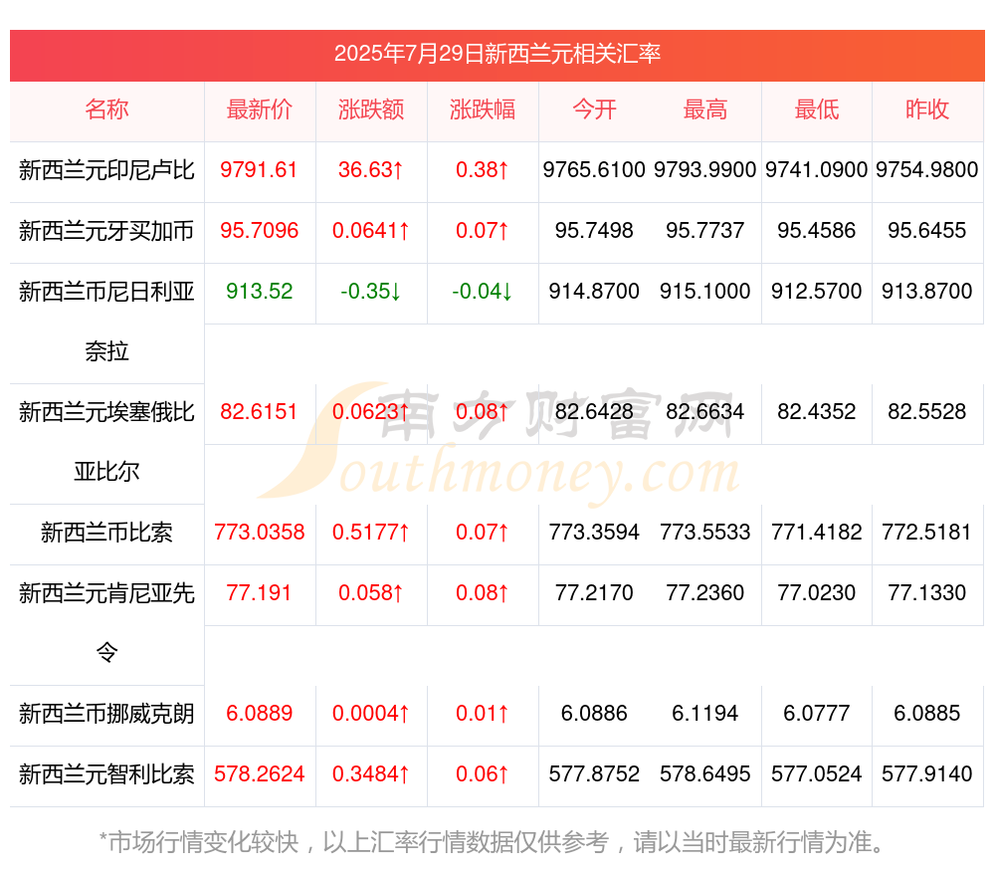The image size is (995, 873).
Task: Click previous close 95.6455
Action: (927, 231)
